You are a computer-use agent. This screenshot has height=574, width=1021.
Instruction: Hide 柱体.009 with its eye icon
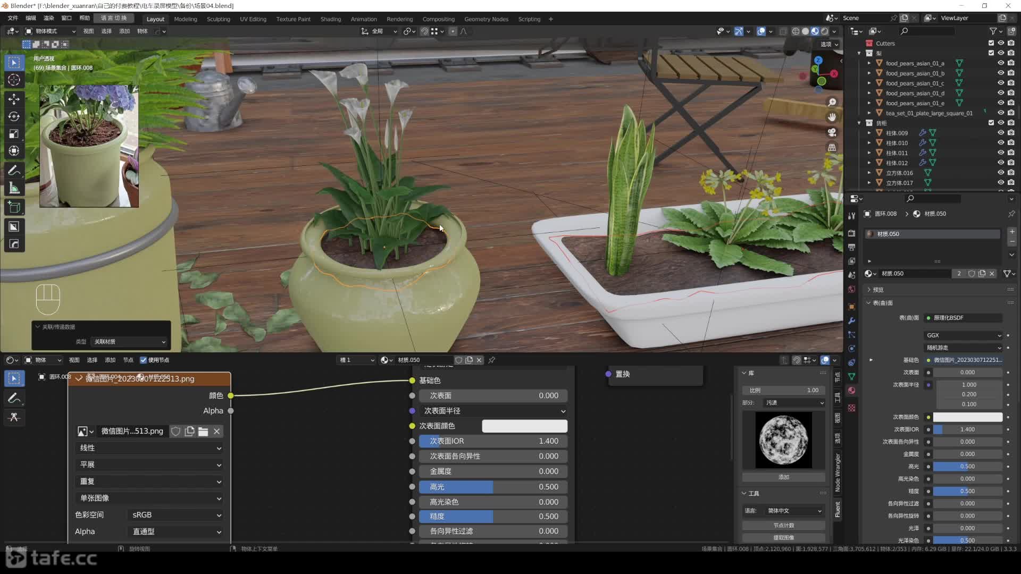click(x=1001, y=133)
